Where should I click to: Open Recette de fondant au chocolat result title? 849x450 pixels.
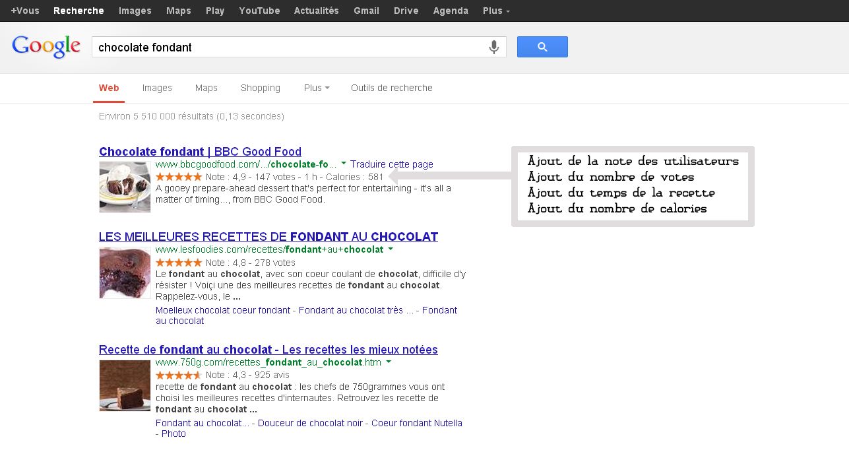pyautogui.click(x=268, y=350)
